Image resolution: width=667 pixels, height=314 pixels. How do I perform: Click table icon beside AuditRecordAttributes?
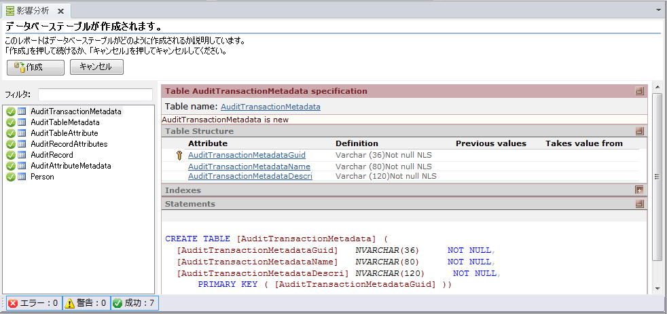(22, 144)
